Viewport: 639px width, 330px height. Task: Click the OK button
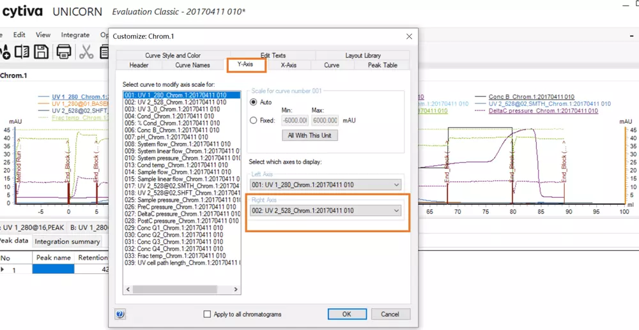(346, 314)
